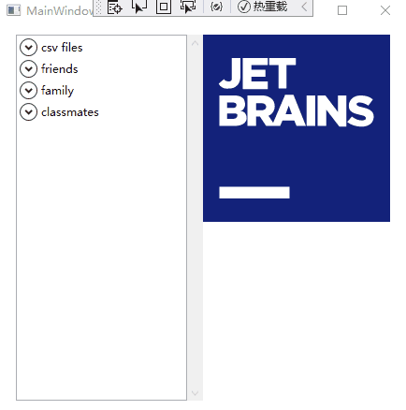Click the MainWindow app icon in title bar
Image resolution: width=406 pixels, height=410 pixels.
coord(14,10)
